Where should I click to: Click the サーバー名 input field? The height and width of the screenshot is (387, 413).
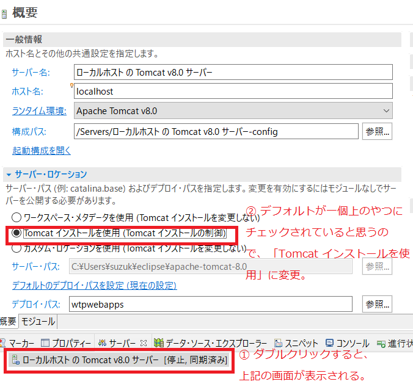233,72
